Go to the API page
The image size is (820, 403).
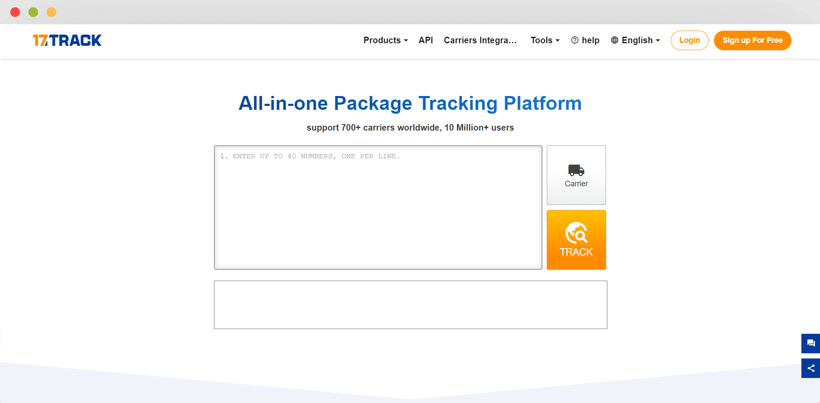tap(426, 40)
